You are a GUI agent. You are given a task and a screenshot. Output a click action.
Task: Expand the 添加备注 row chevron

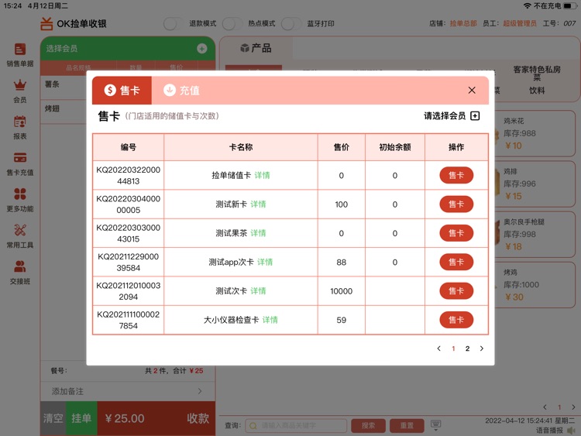(200, 391)
